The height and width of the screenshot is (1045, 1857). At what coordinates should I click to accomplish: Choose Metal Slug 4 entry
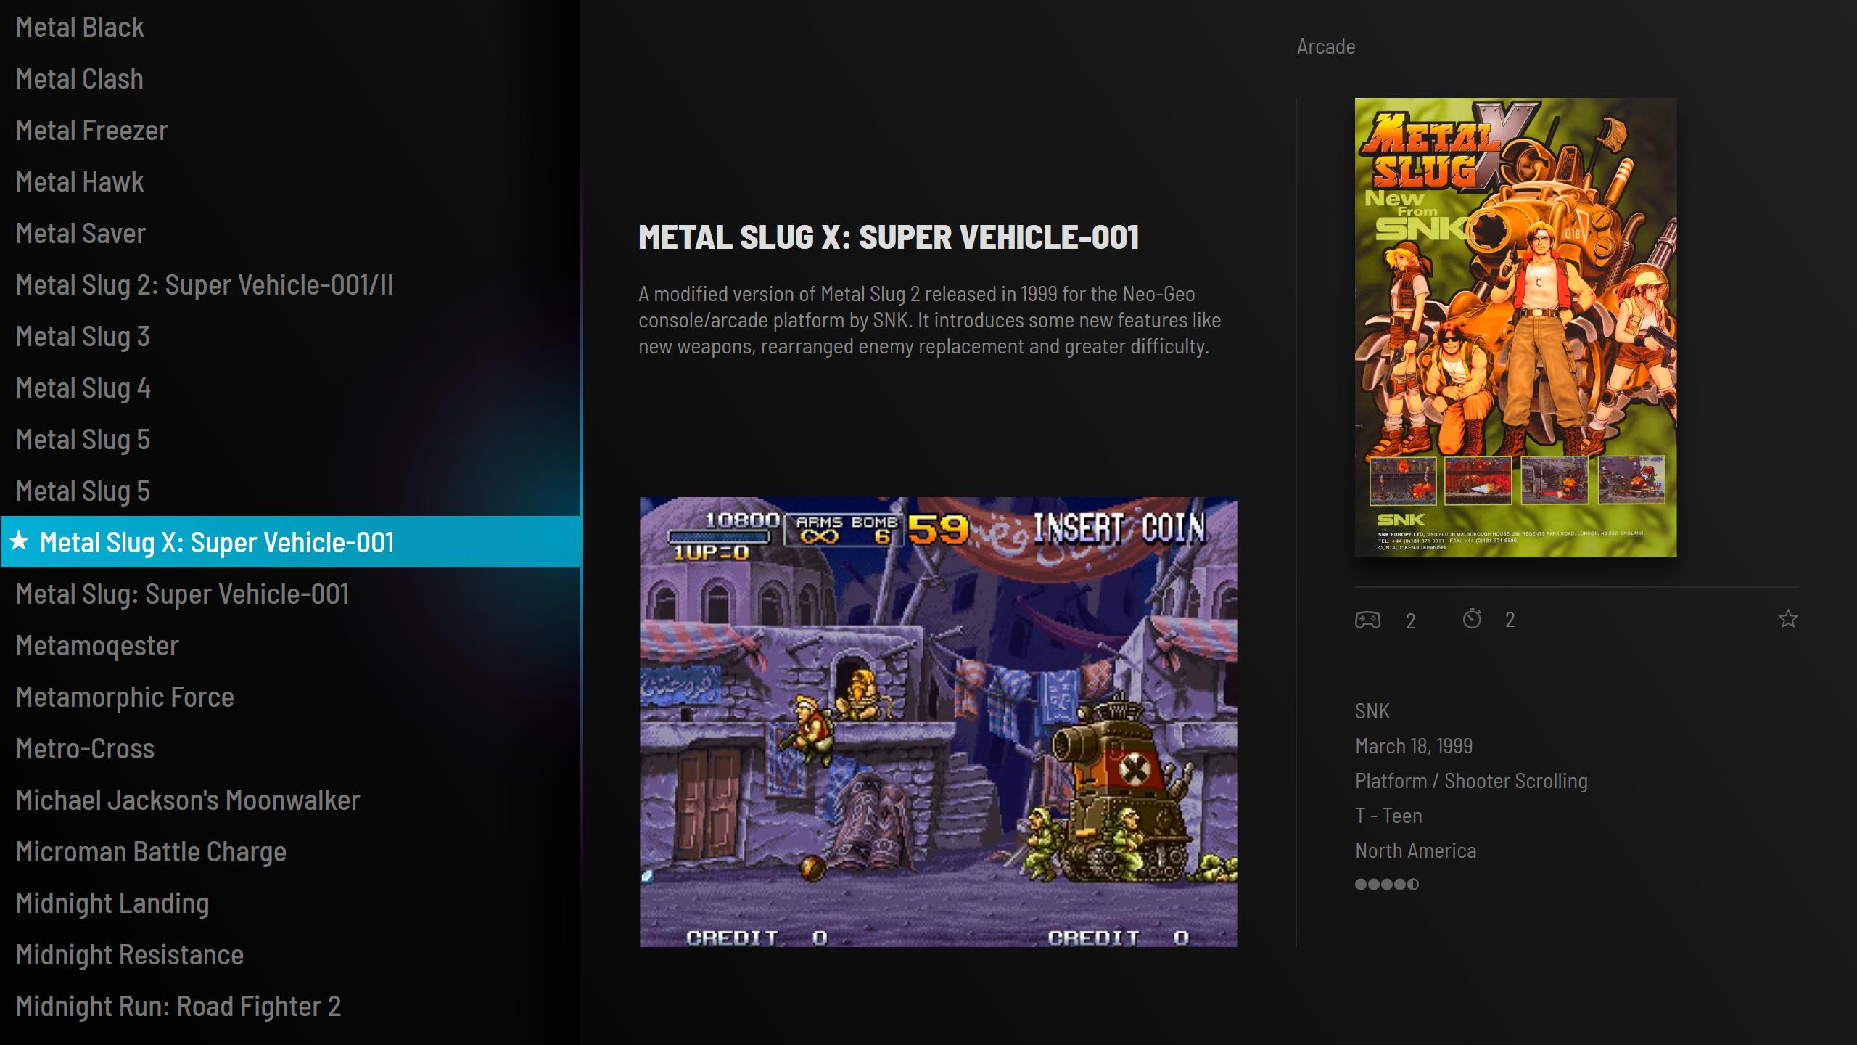tap(290, 388)
